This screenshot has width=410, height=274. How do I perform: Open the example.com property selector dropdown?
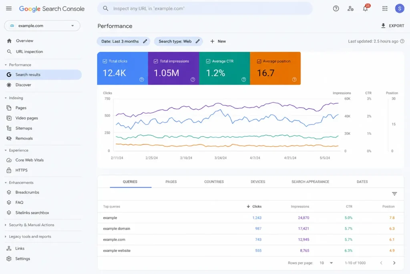coord(42,26)
